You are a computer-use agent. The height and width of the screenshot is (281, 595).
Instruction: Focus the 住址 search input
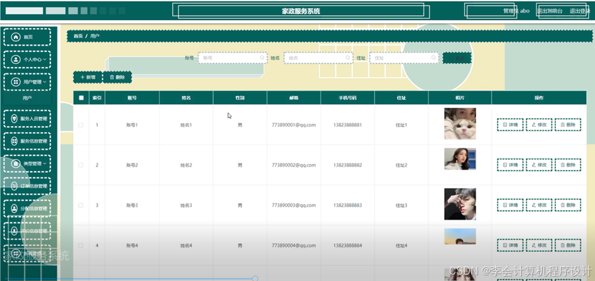pos(404,58)
